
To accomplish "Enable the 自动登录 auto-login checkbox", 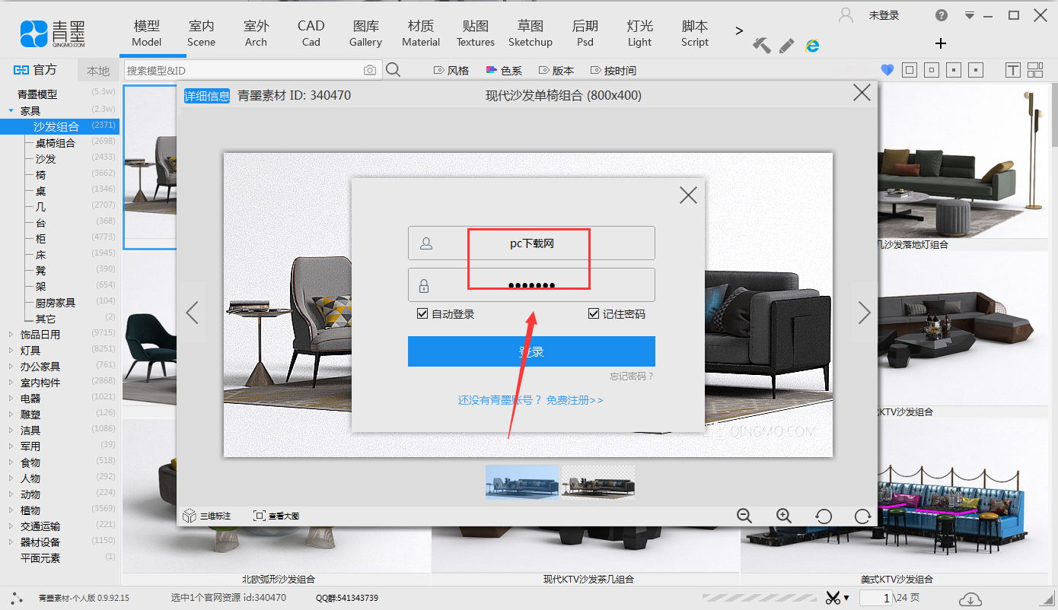I will point(423,313).
